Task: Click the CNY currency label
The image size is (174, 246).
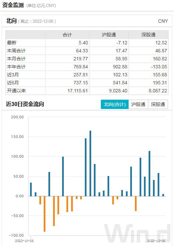Action: tap(163, 21)
